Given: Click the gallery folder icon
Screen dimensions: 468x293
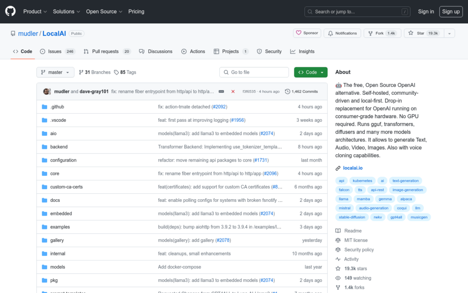Looking at the screenshot, I should click(44, 240).
